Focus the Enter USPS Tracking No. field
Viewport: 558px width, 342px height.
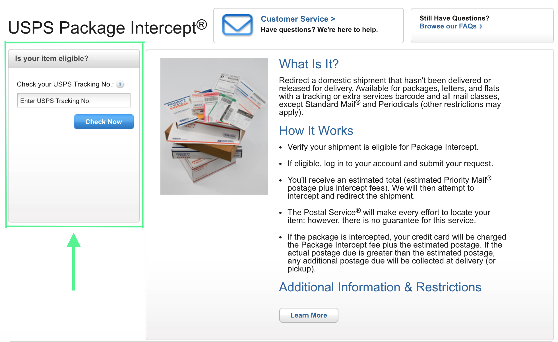(74, 101)
